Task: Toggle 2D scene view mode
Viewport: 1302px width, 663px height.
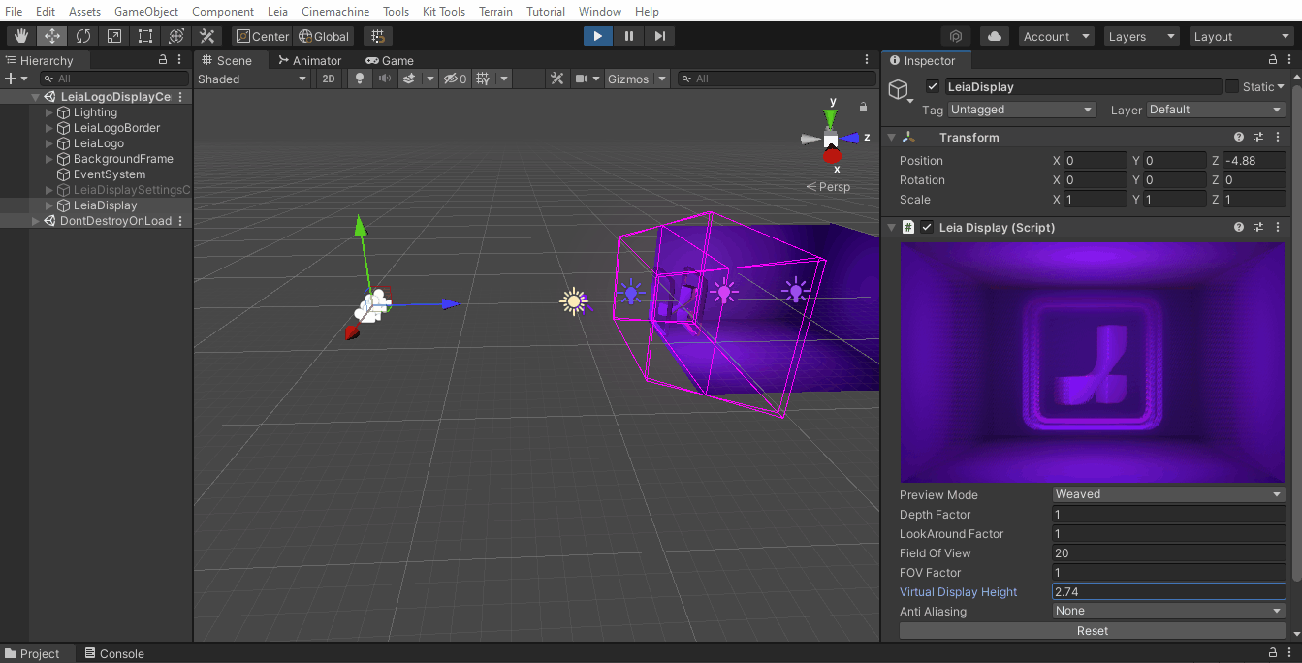Action: point(329,79)
